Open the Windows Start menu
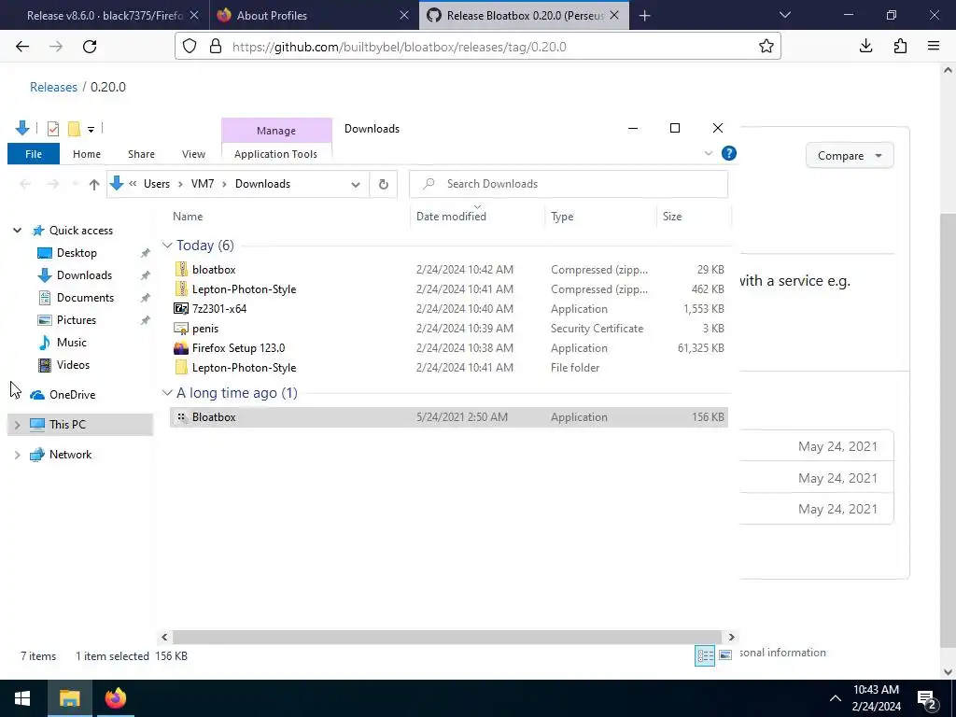 click(22, 698)
